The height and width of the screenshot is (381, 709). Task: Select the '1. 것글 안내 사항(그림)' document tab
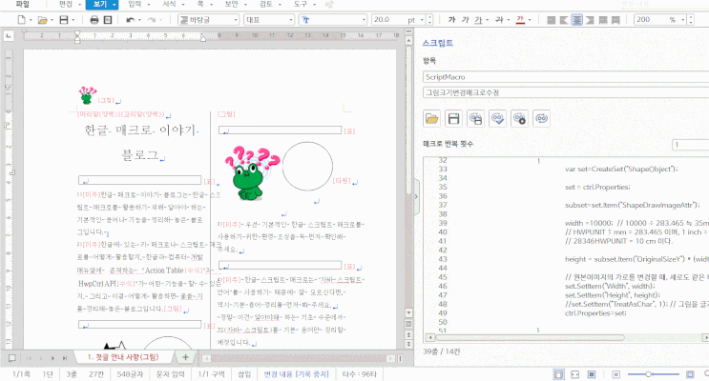point(123,357)
